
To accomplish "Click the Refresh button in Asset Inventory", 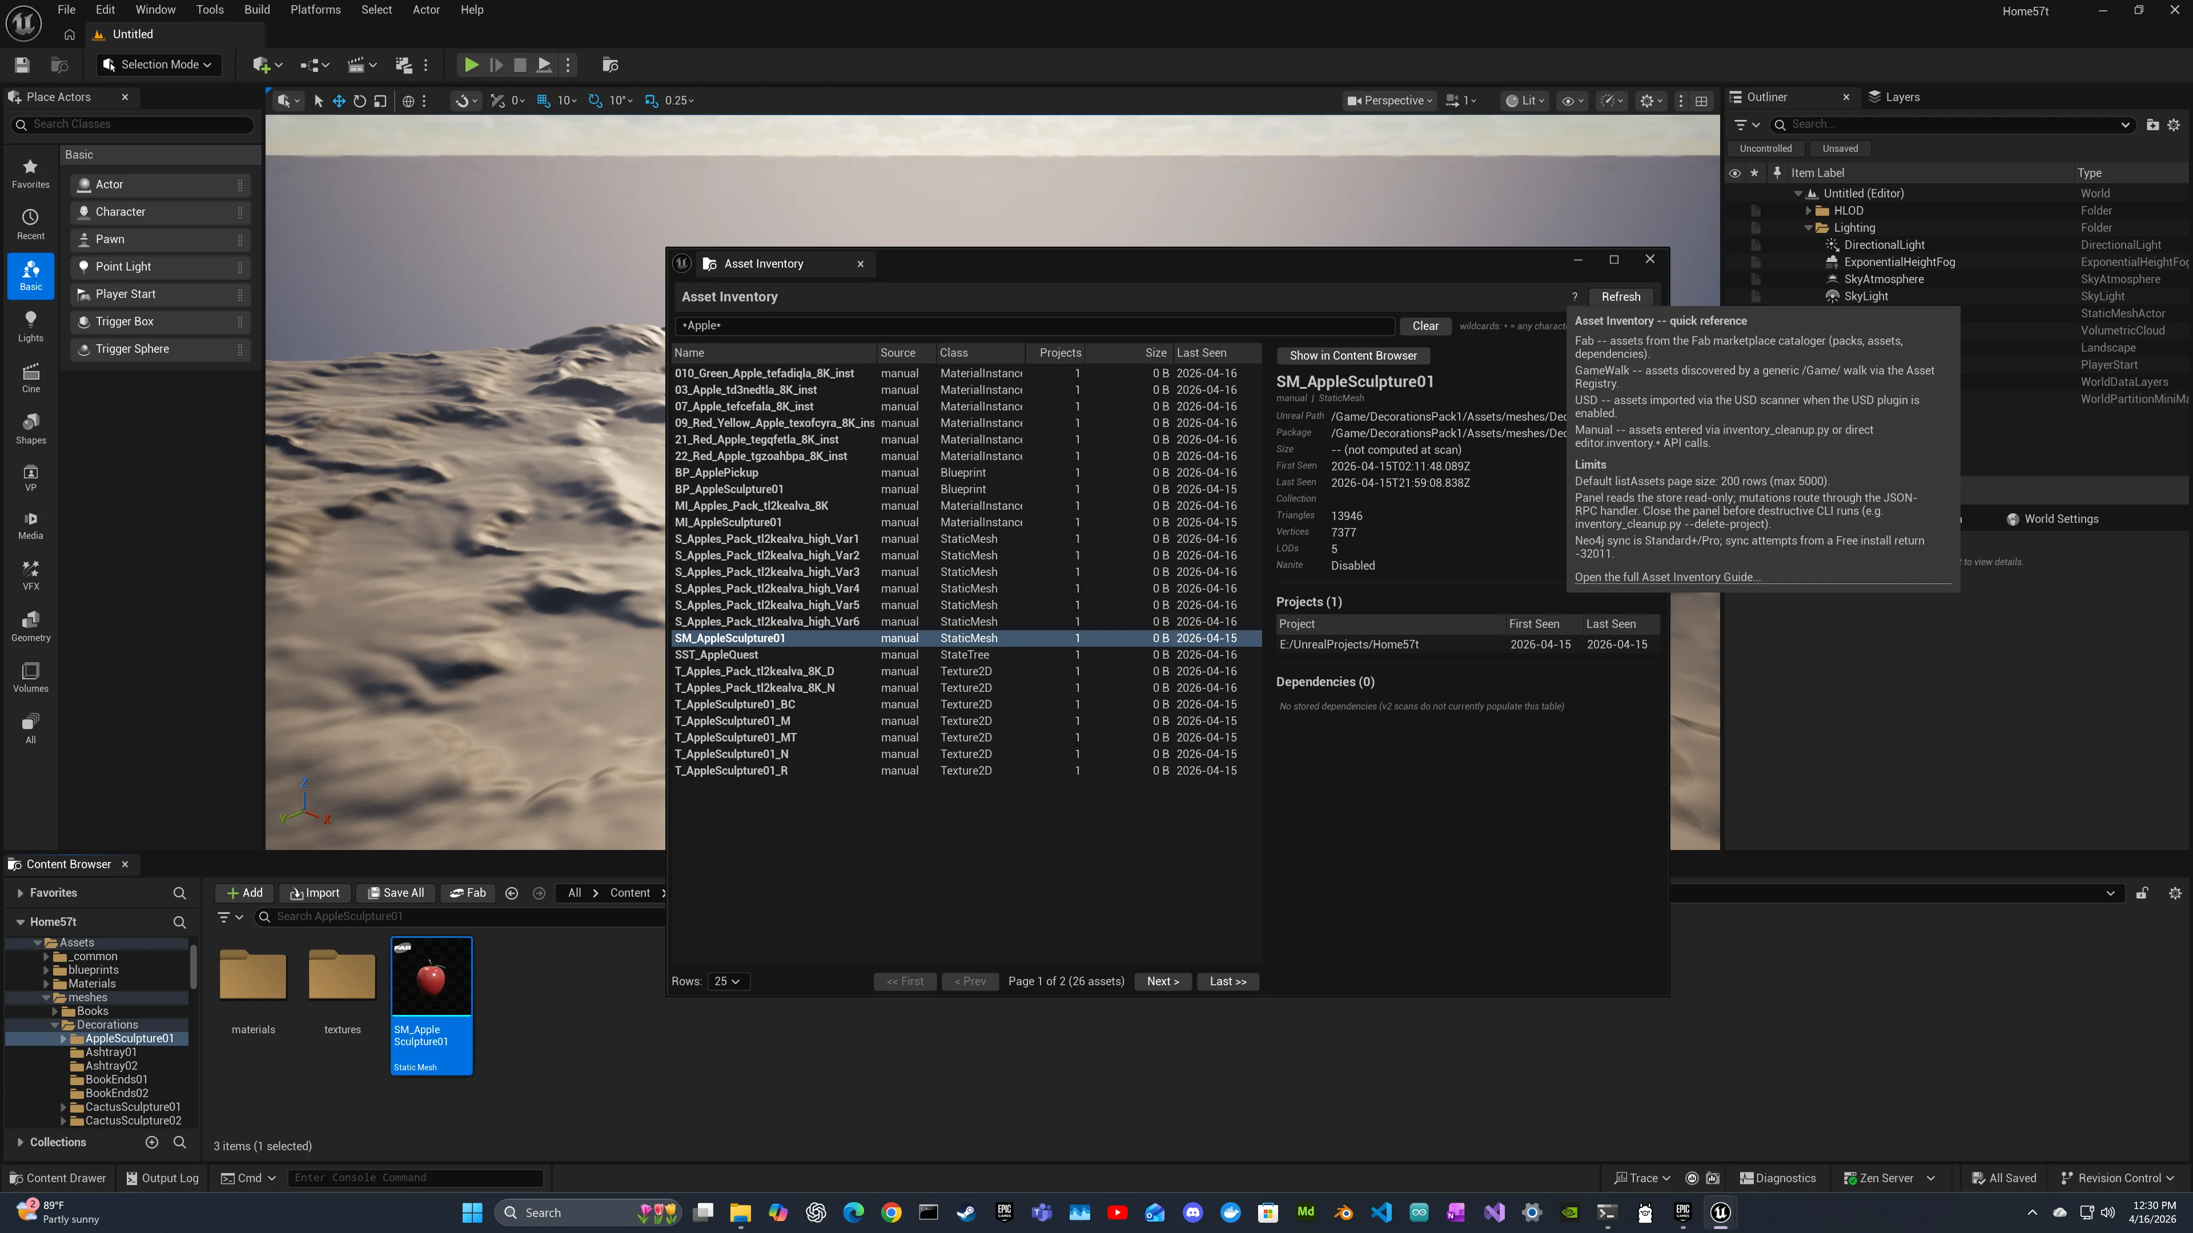I will coord(1621,297).
